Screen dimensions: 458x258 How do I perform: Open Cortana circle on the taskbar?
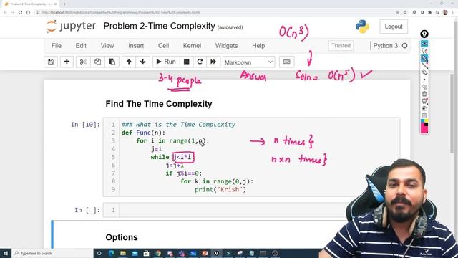99,253
